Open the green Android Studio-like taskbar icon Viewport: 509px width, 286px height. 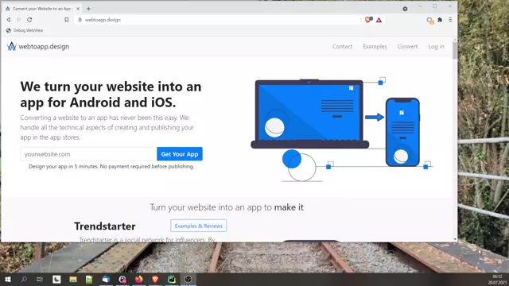pyautogui.click(x=172, y=279)
